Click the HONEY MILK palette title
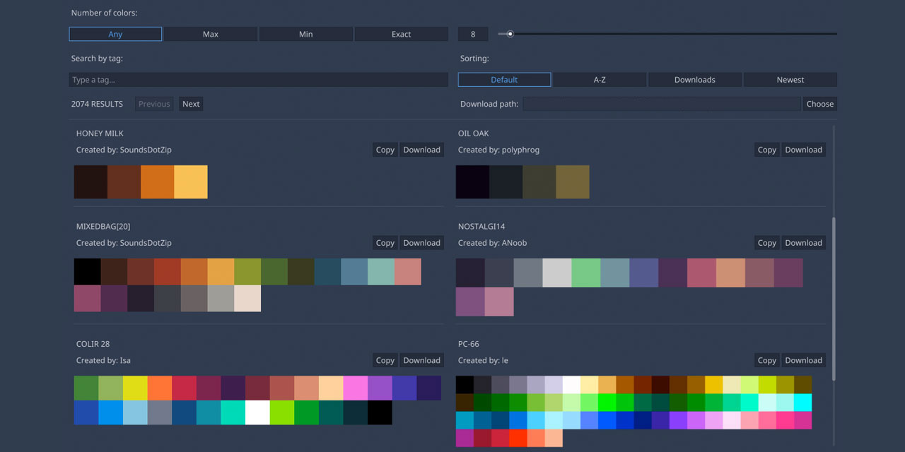905x452 pixels. click(x=100, y=133)
